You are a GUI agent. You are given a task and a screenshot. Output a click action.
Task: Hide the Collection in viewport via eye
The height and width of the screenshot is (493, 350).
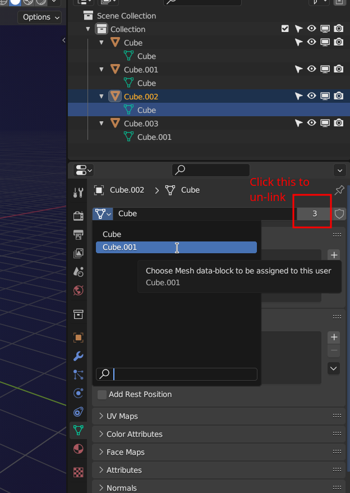coord(311,29)
